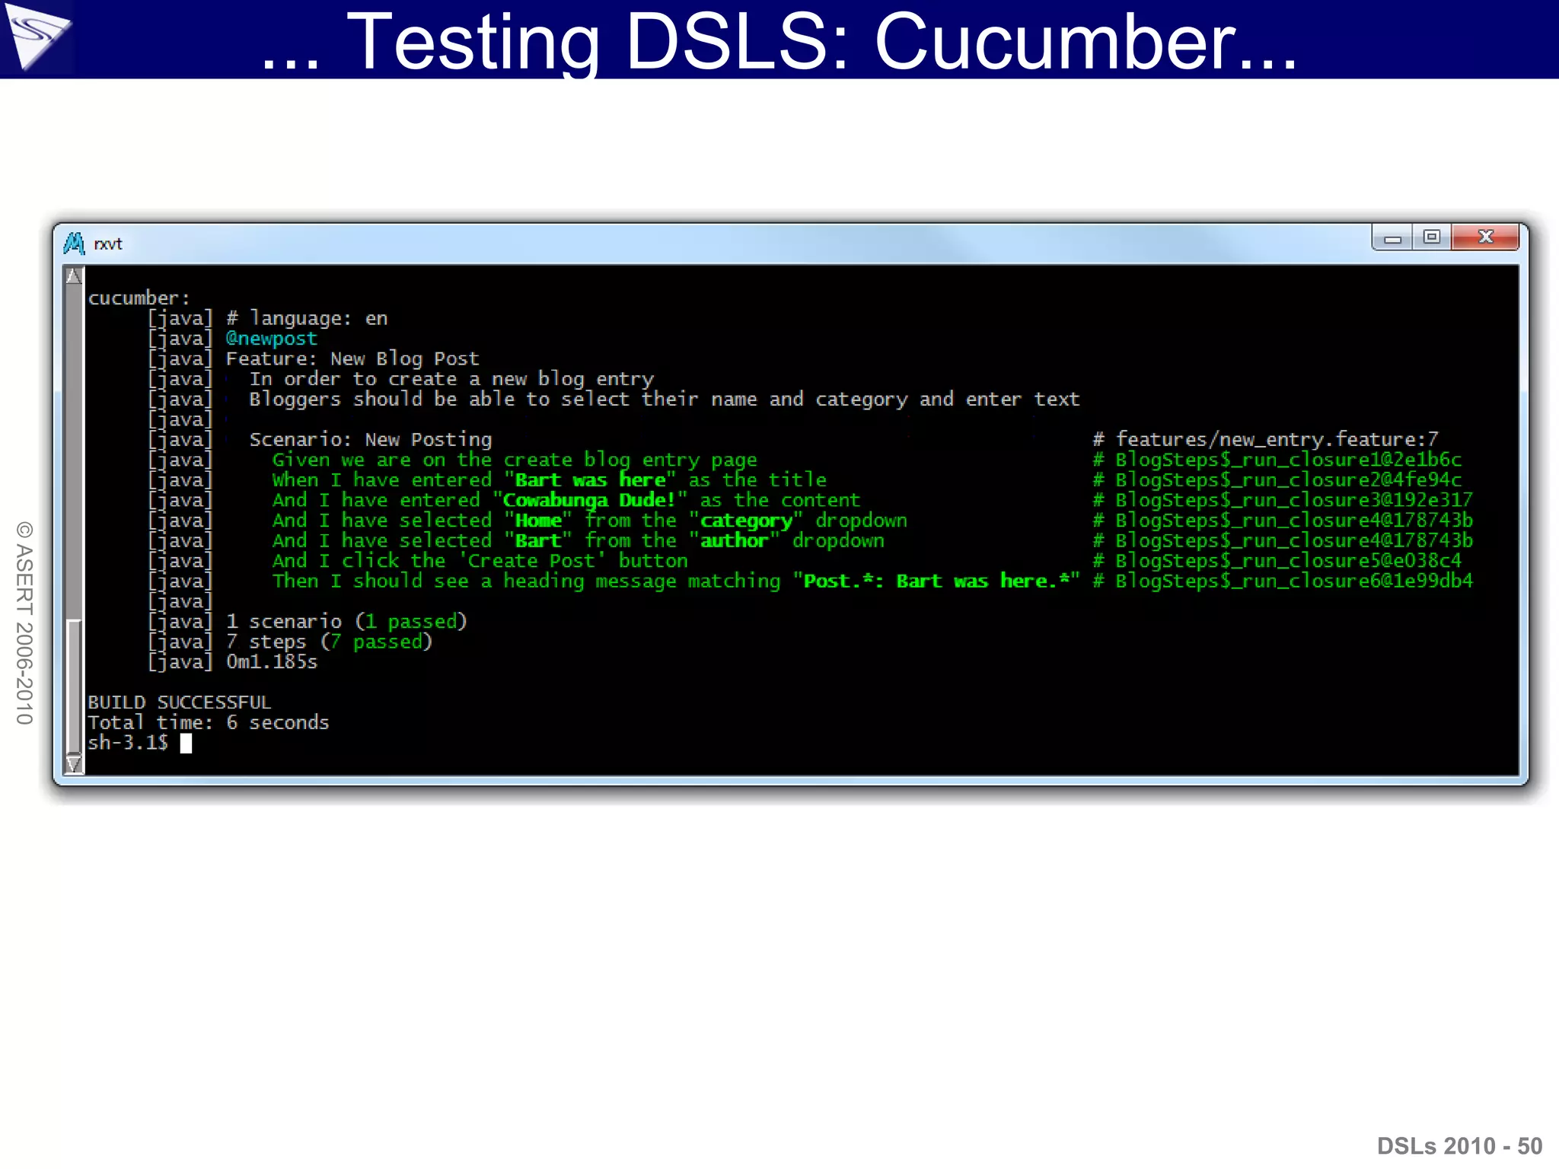This screenshot has width=1559, height=1169.
Task: Click 'BlogSteps$_run_closure3@192e317' comment
Action: (x=1294, y=501)
